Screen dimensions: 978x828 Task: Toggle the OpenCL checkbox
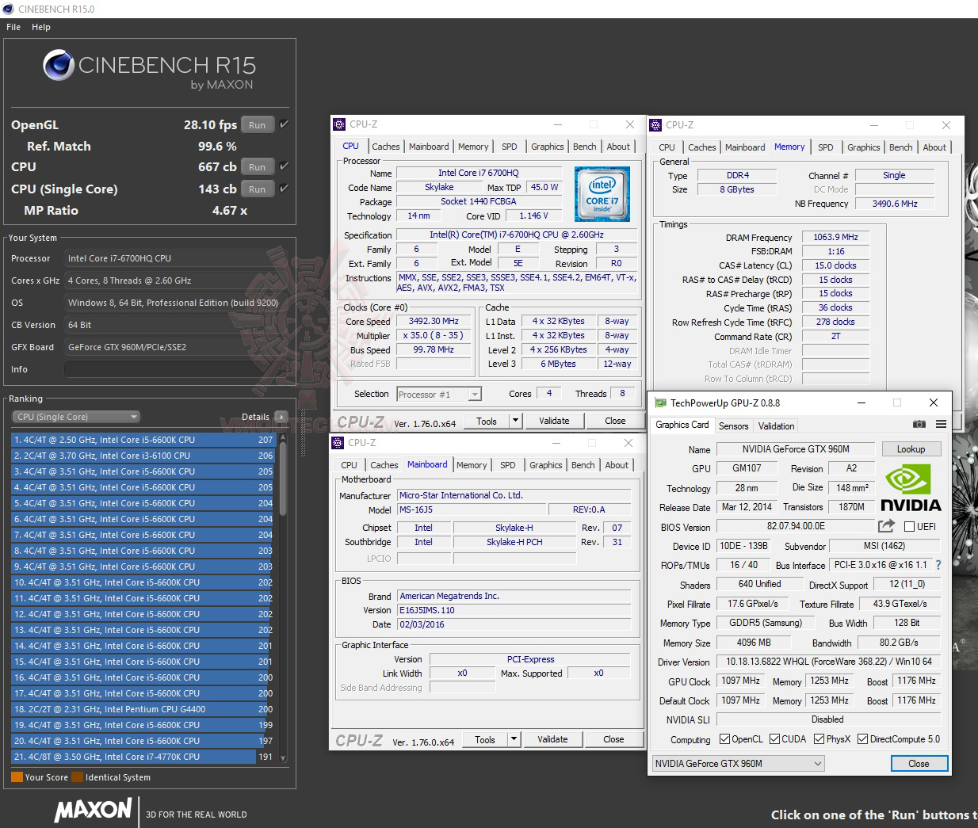tap(724, 739)
